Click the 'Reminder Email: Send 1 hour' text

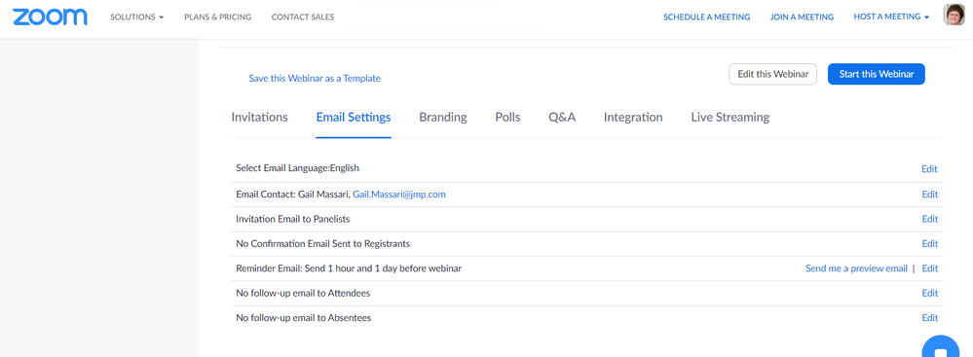(x=293, y=268)
